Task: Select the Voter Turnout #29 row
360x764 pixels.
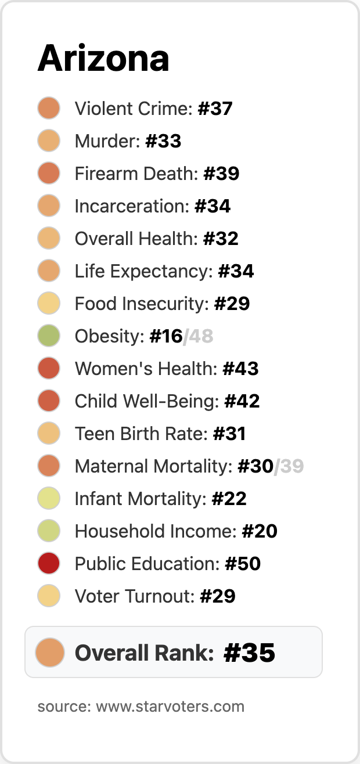Action: coord(154,596)
